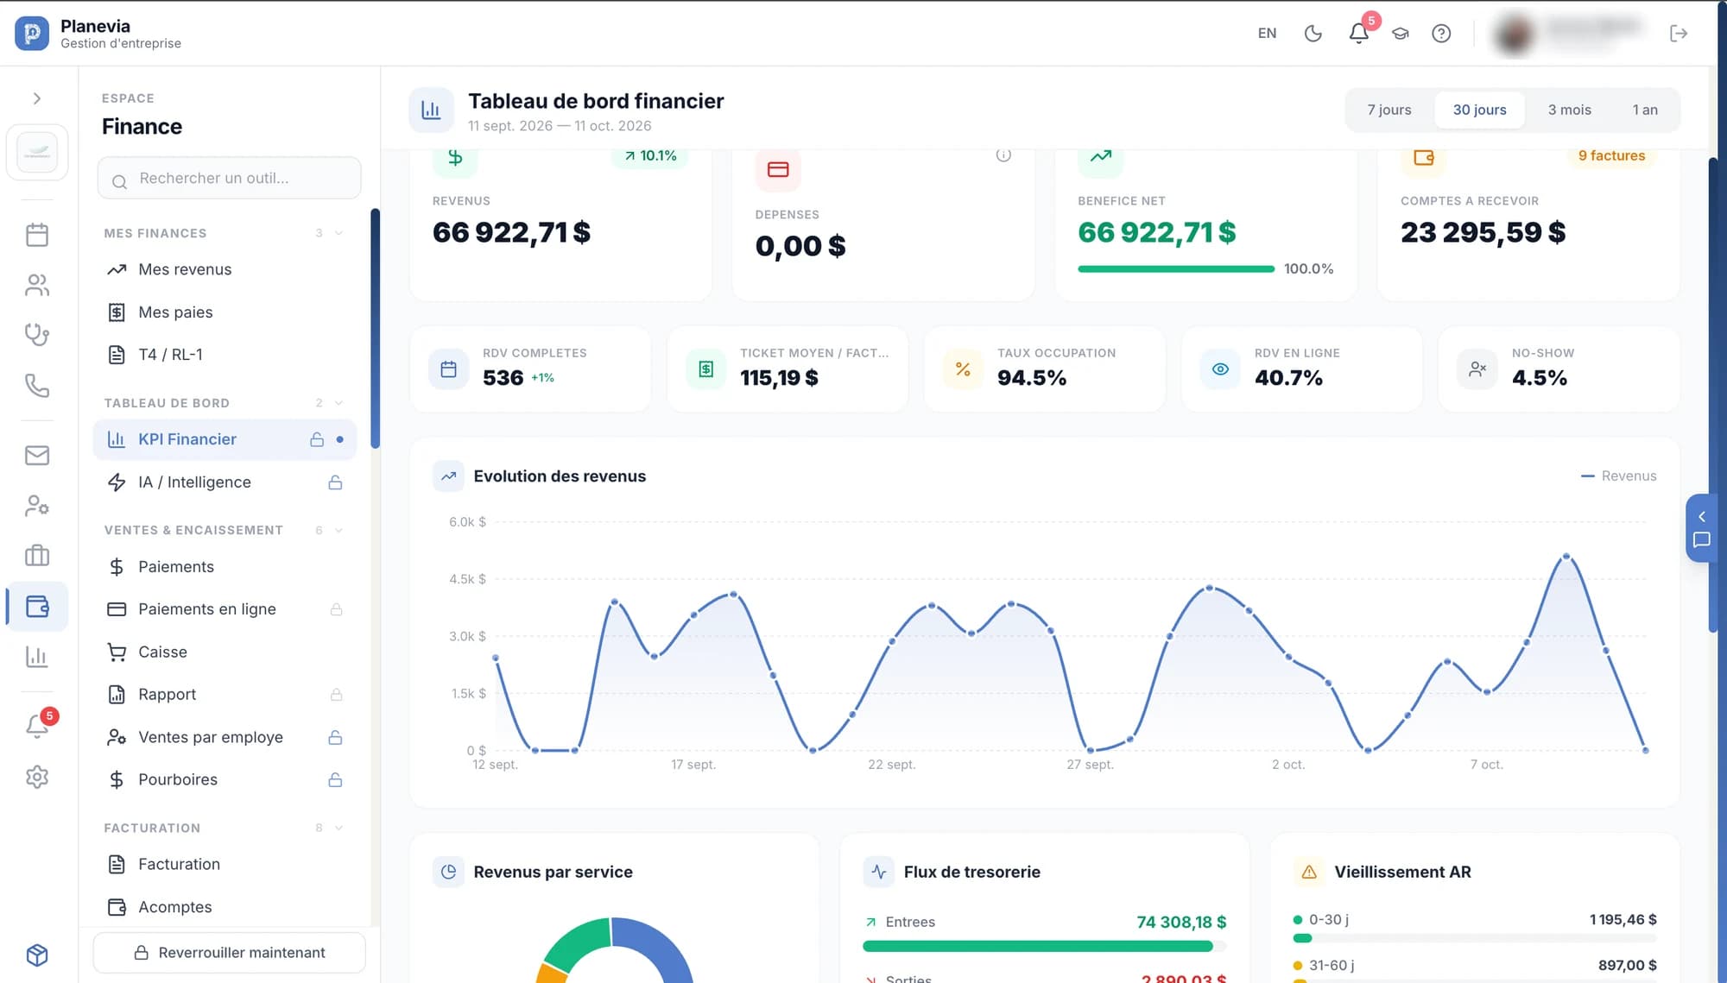
Task: Open the phone icon in left rail
Action: click(x=37, y=385)
